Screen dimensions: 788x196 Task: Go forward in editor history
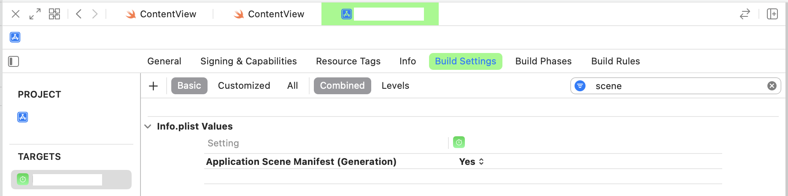(95, 14)
